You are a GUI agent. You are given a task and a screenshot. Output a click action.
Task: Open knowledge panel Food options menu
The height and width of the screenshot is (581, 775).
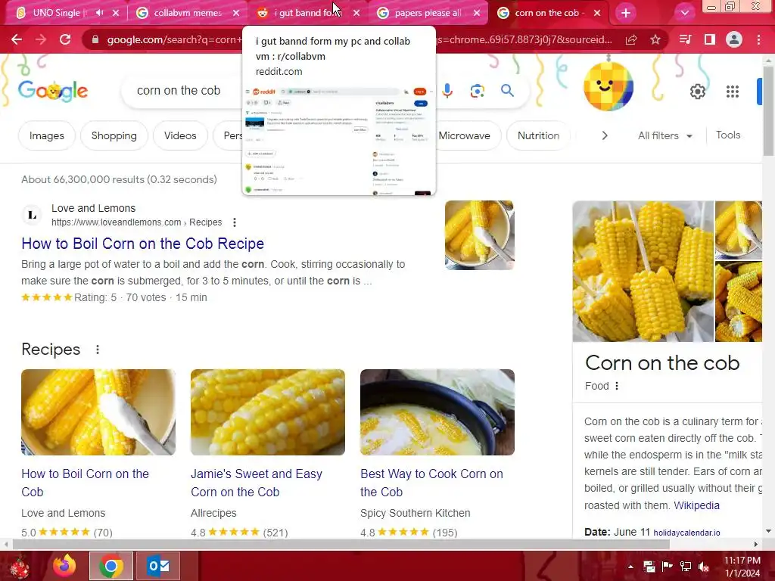coord(616,386)
